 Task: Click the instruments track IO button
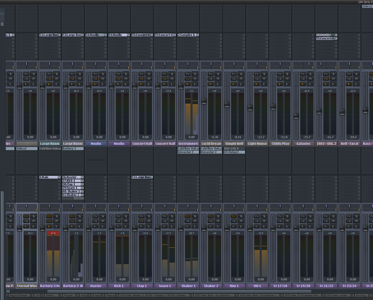tap(188, 79)
